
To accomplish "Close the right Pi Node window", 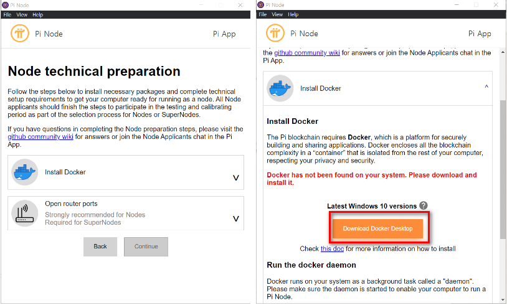I will click(x=496, y=5).
